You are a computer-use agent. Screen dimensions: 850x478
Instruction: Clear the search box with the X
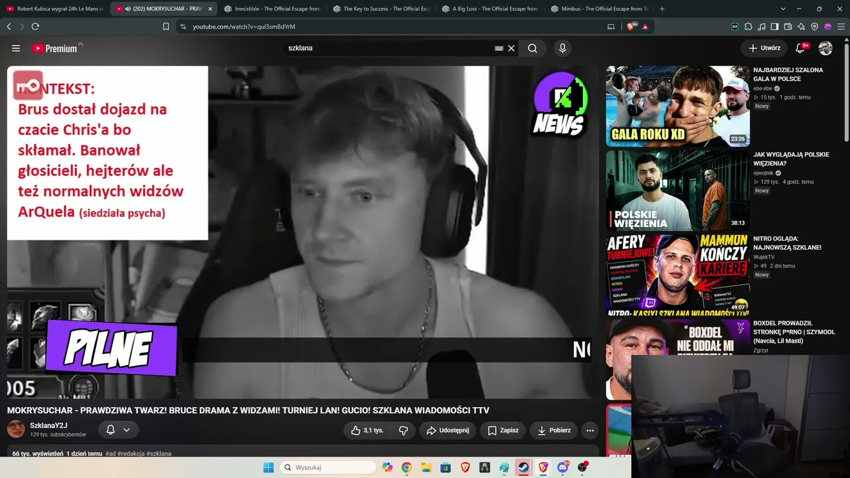coord(511,48)
